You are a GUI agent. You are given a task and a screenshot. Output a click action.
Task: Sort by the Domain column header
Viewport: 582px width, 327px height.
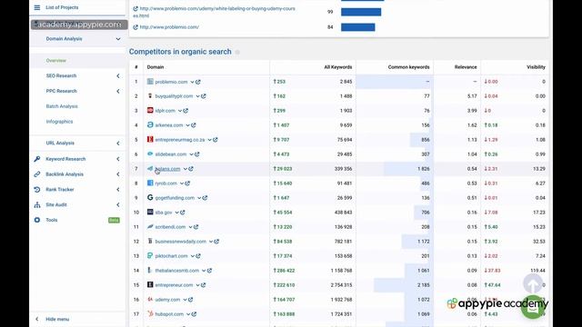(156, 67)
